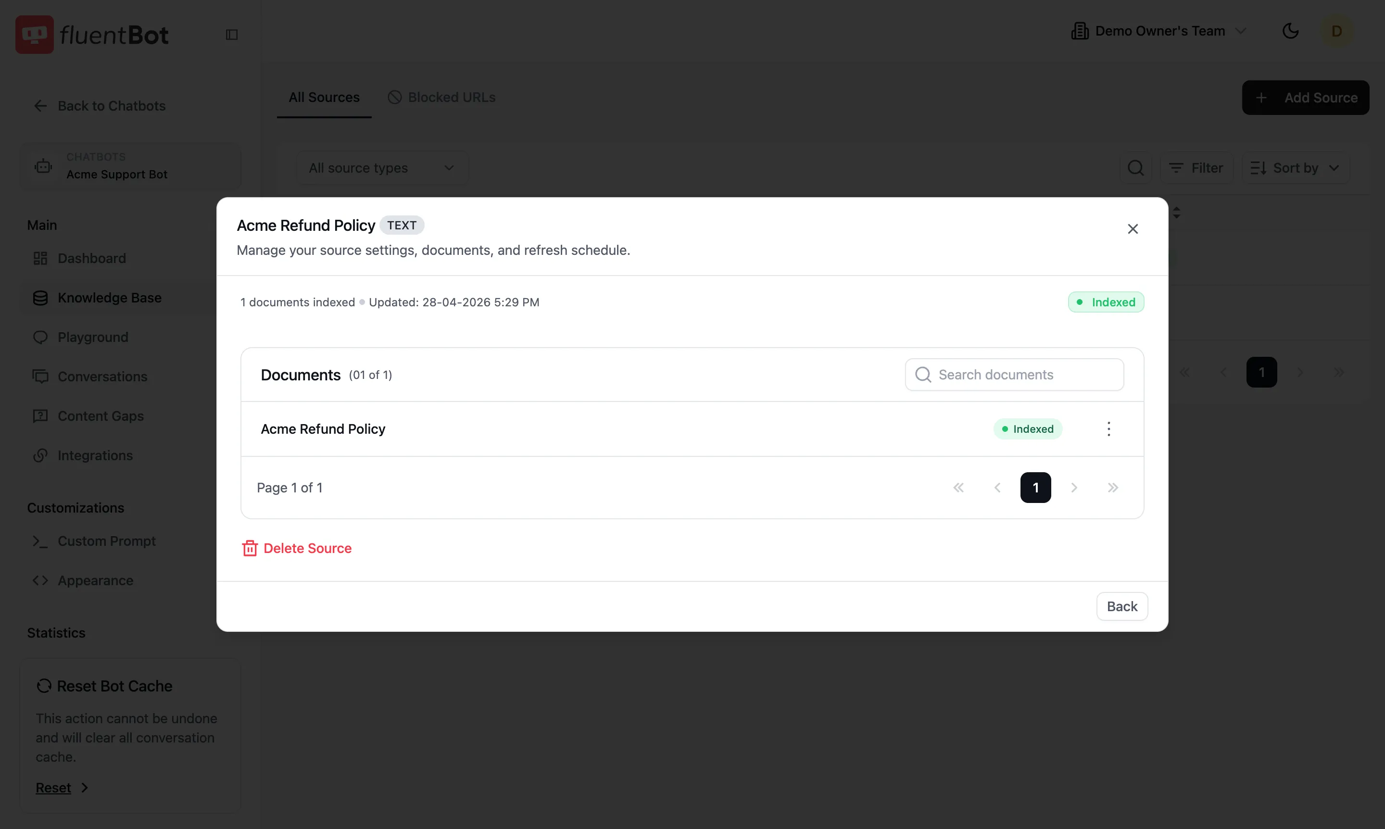Go to next page of documents

point(1074,488)
